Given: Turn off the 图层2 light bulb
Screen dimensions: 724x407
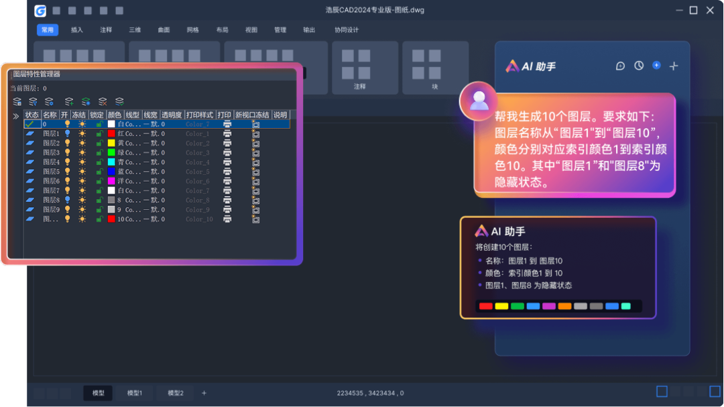Looking at the screenshot, I should point(68,143).
